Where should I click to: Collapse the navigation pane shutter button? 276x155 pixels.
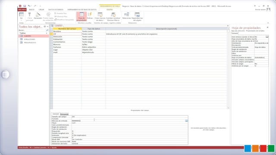[47, 27]
